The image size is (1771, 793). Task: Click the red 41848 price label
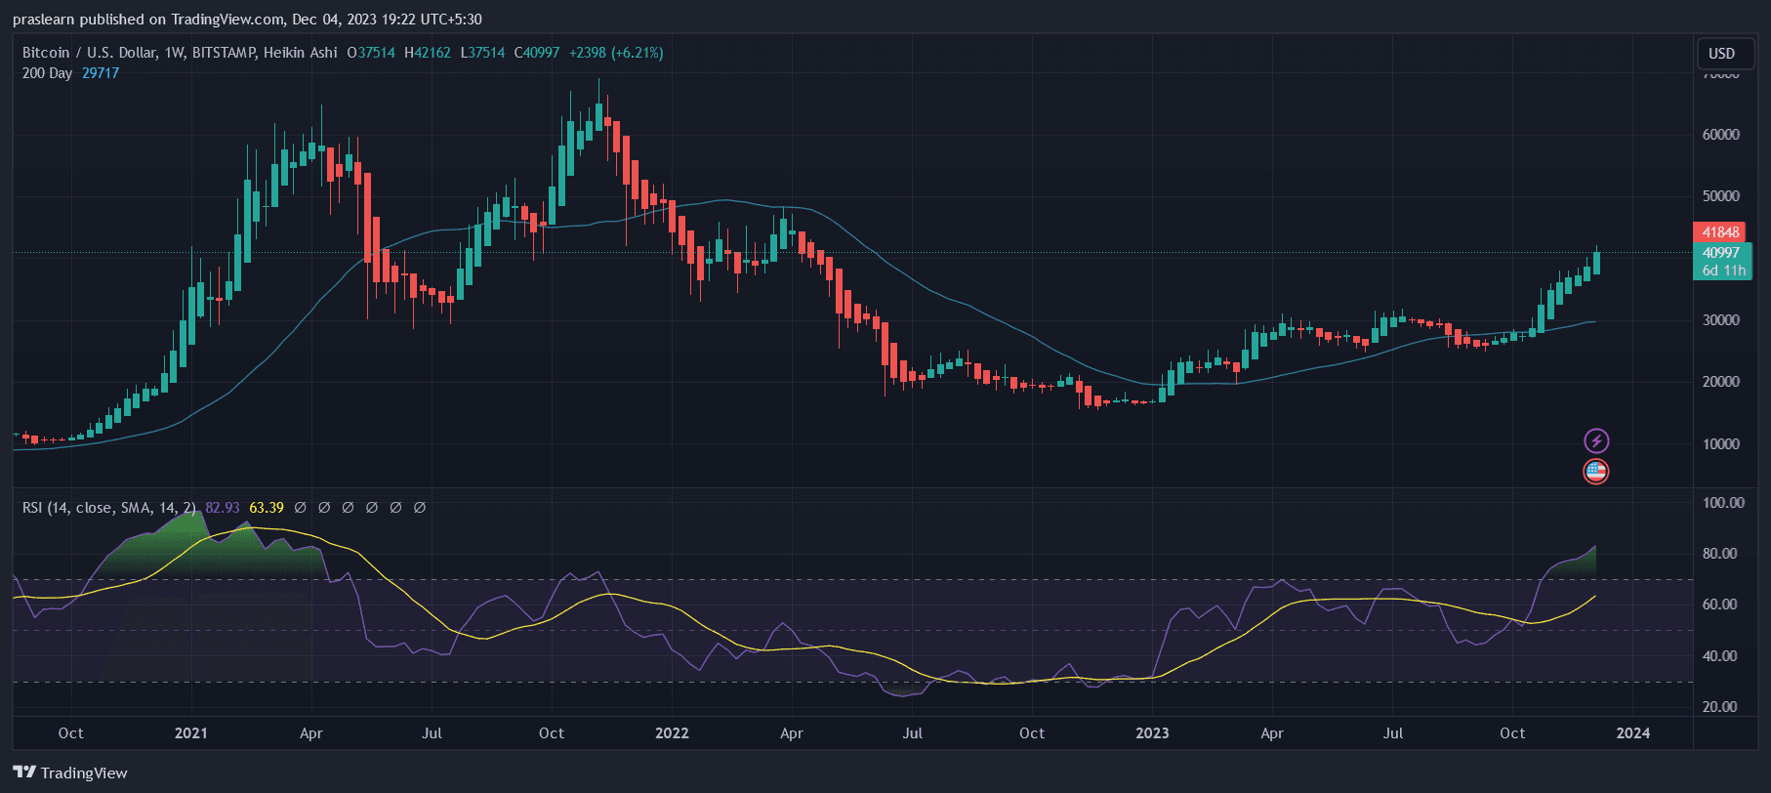(x=1720, y=232)
